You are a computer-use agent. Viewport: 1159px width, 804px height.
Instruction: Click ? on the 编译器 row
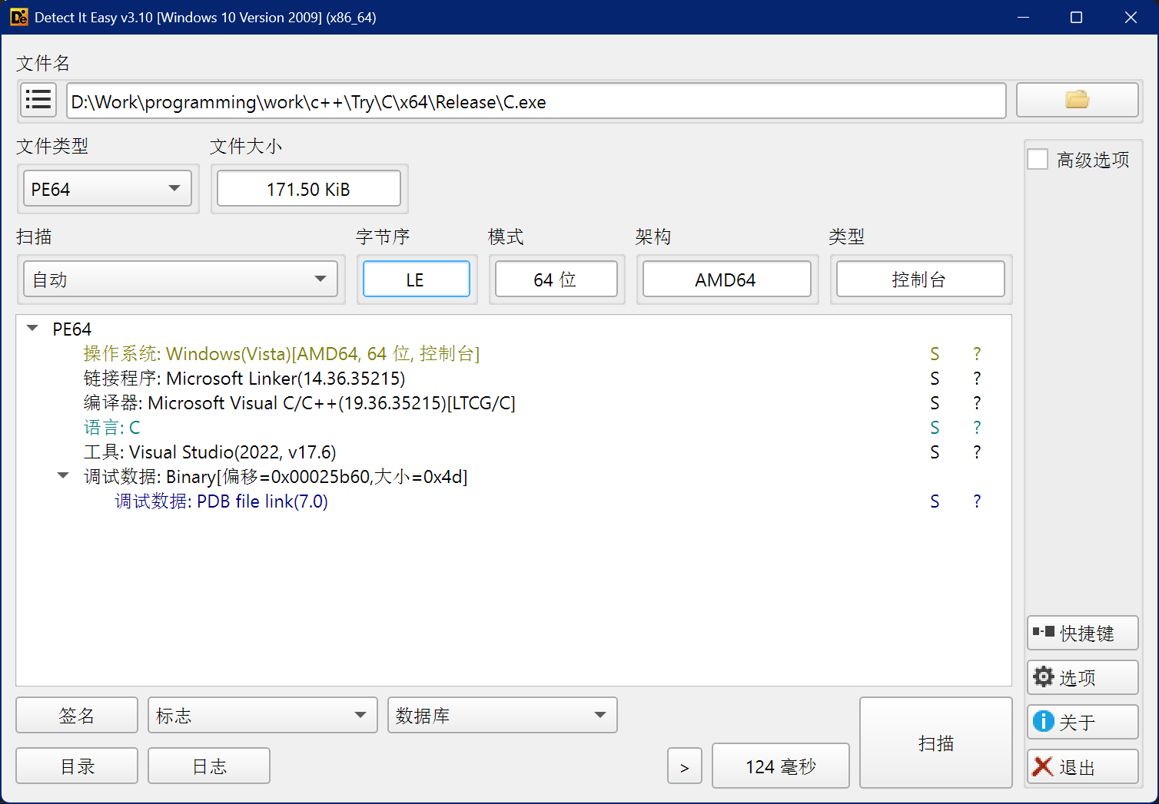point(977,402)
